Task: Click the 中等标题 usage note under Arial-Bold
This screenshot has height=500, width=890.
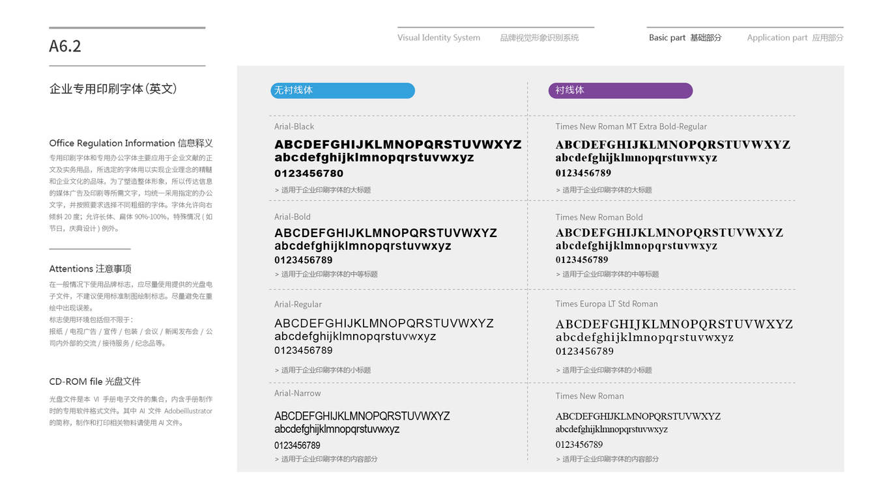Action: [326, 274]
